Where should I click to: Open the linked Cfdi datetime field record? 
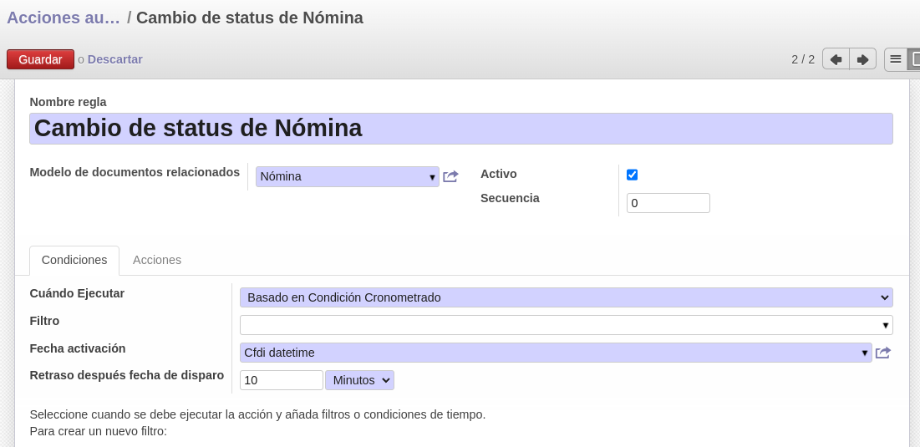(883, 353)
